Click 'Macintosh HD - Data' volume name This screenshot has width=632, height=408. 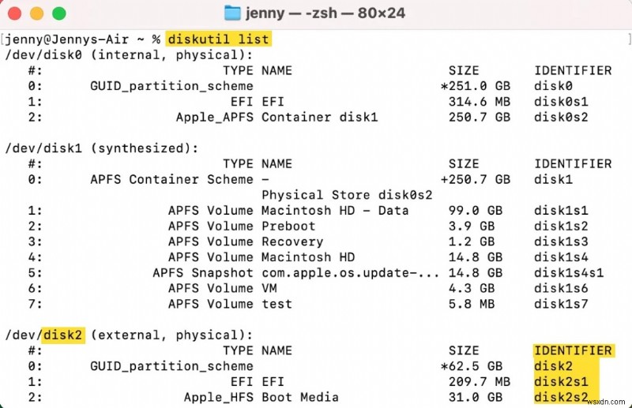coord(335,210)
